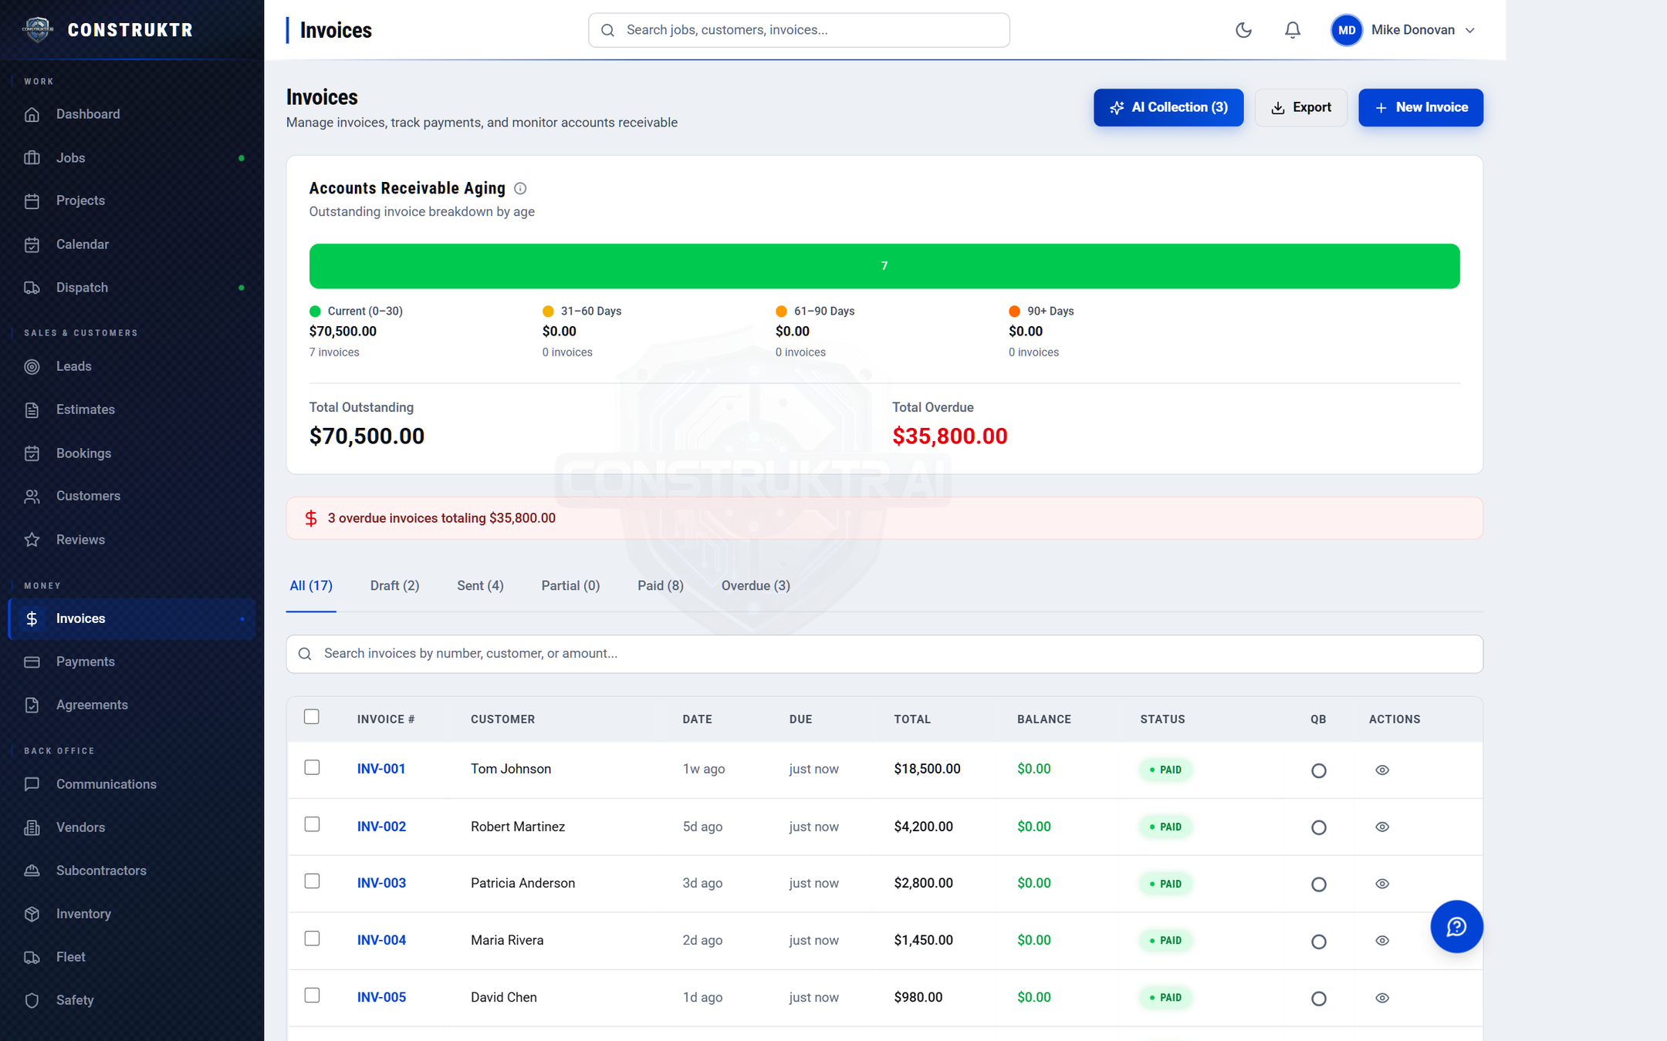Screen dimensions: 1667x1041
Task: Open Subcontractors hard hat icon
Action: [32, 871]
